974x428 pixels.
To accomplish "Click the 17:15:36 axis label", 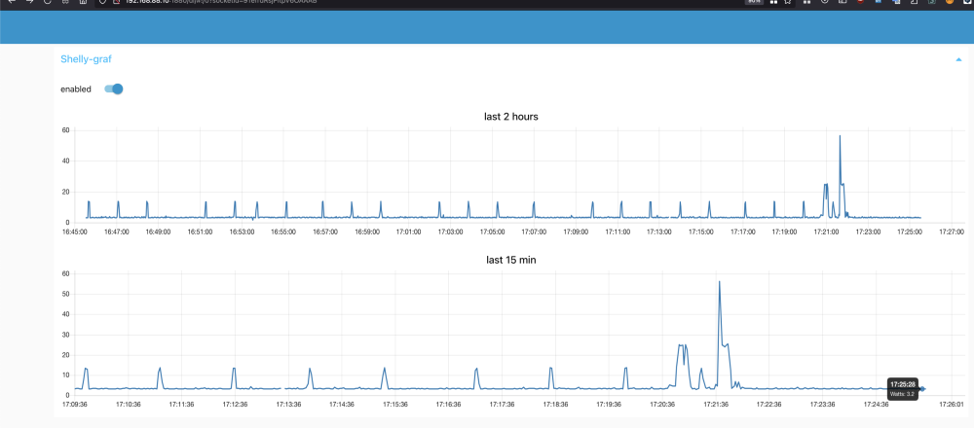I will [394, 405].
